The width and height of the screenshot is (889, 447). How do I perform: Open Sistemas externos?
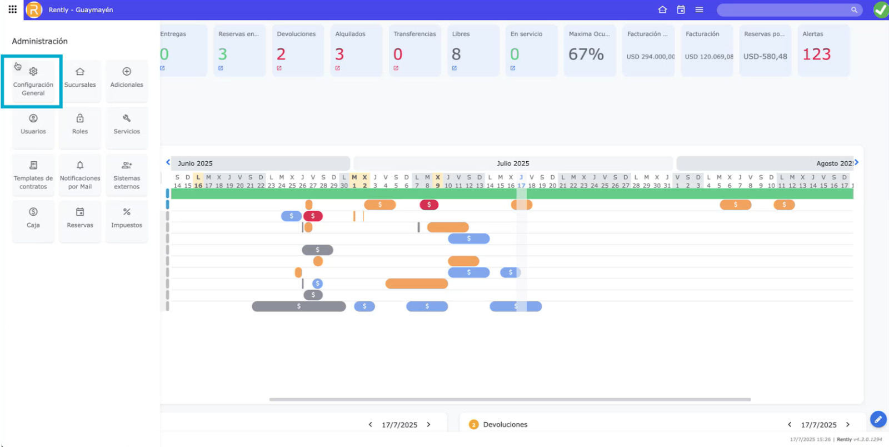click(127, 175)
